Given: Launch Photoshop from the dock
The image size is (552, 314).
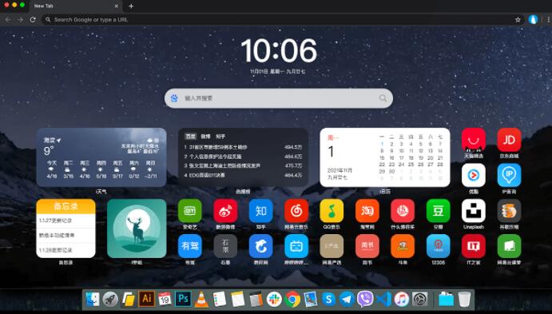Looking at the screenshot, I should pos(183,299).
